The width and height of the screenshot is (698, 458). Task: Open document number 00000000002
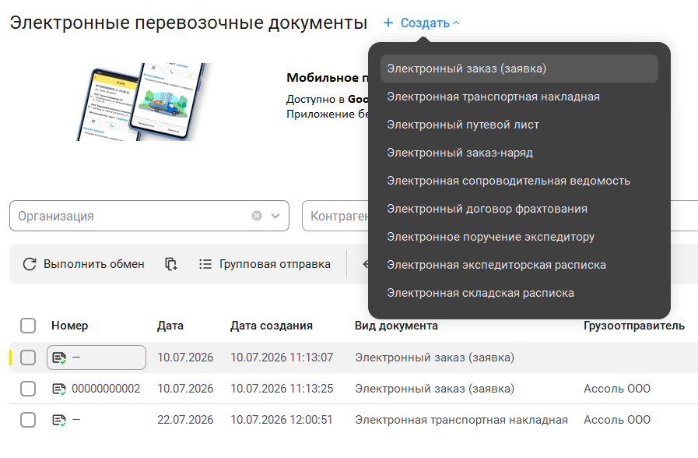tap(106, 389)
